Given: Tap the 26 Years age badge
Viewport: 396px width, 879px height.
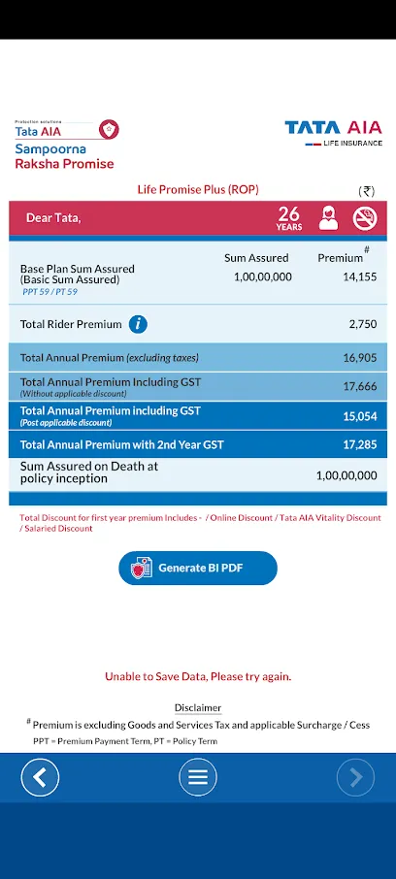Looking at the screenshot, I should (x=289, y=218).
